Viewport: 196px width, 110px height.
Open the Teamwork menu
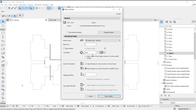coord(38,5)
